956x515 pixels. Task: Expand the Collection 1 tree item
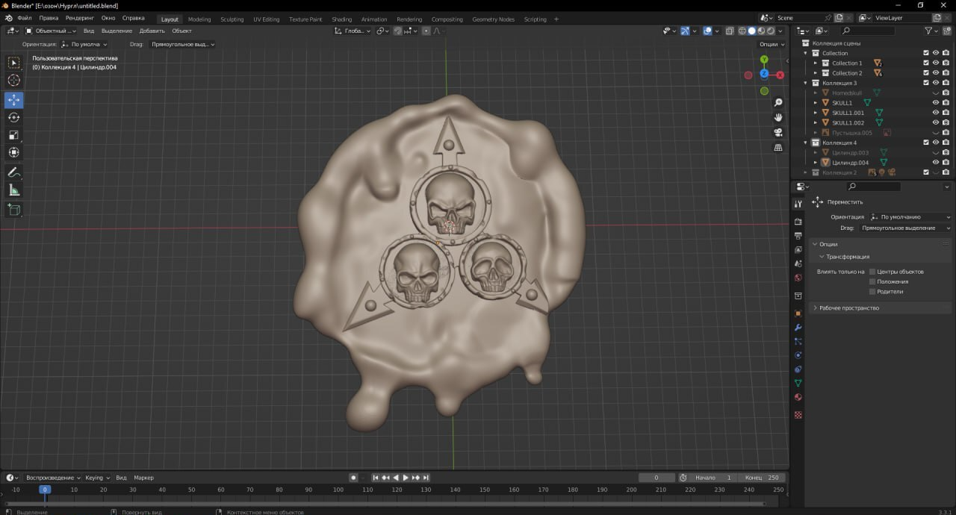pos(816,63)
